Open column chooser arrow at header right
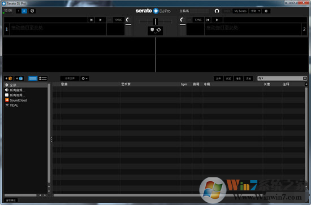Viewport: 311px width, 205px height. tap(306, 84)
